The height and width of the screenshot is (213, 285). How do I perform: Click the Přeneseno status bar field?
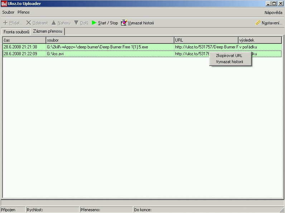pos(106,210)
